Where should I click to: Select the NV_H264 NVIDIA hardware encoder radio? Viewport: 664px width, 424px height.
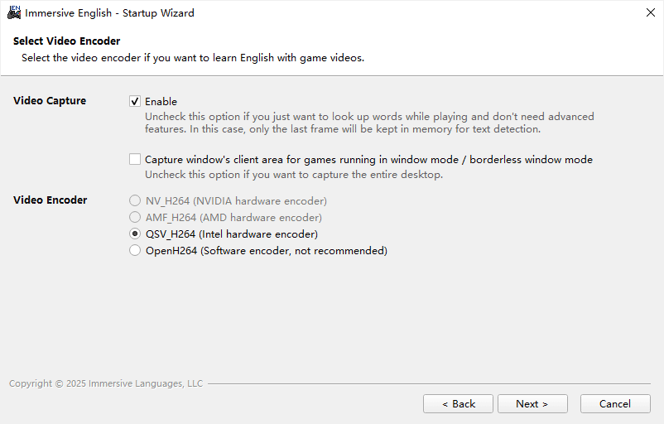[x=135, y=201]
